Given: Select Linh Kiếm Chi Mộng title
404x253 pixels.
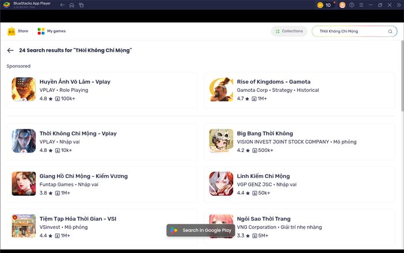Looking at the screenshot, I should tap(263, 176).
